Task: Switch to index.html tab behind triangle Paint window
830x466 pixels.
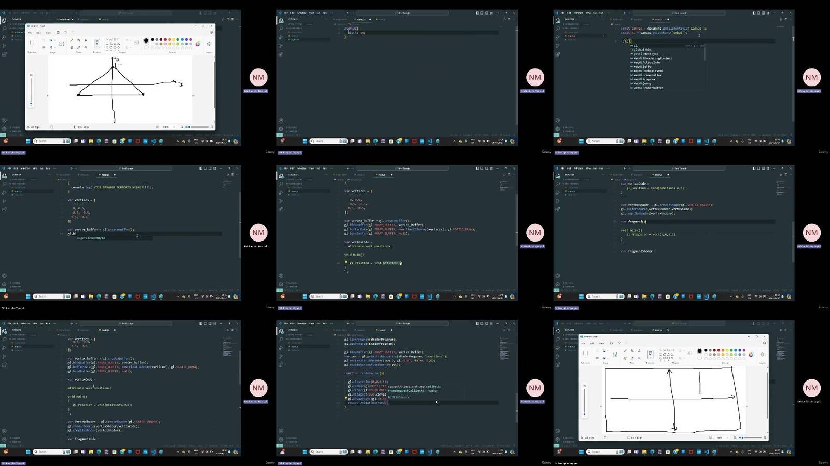Action: (x=65, y=19)
